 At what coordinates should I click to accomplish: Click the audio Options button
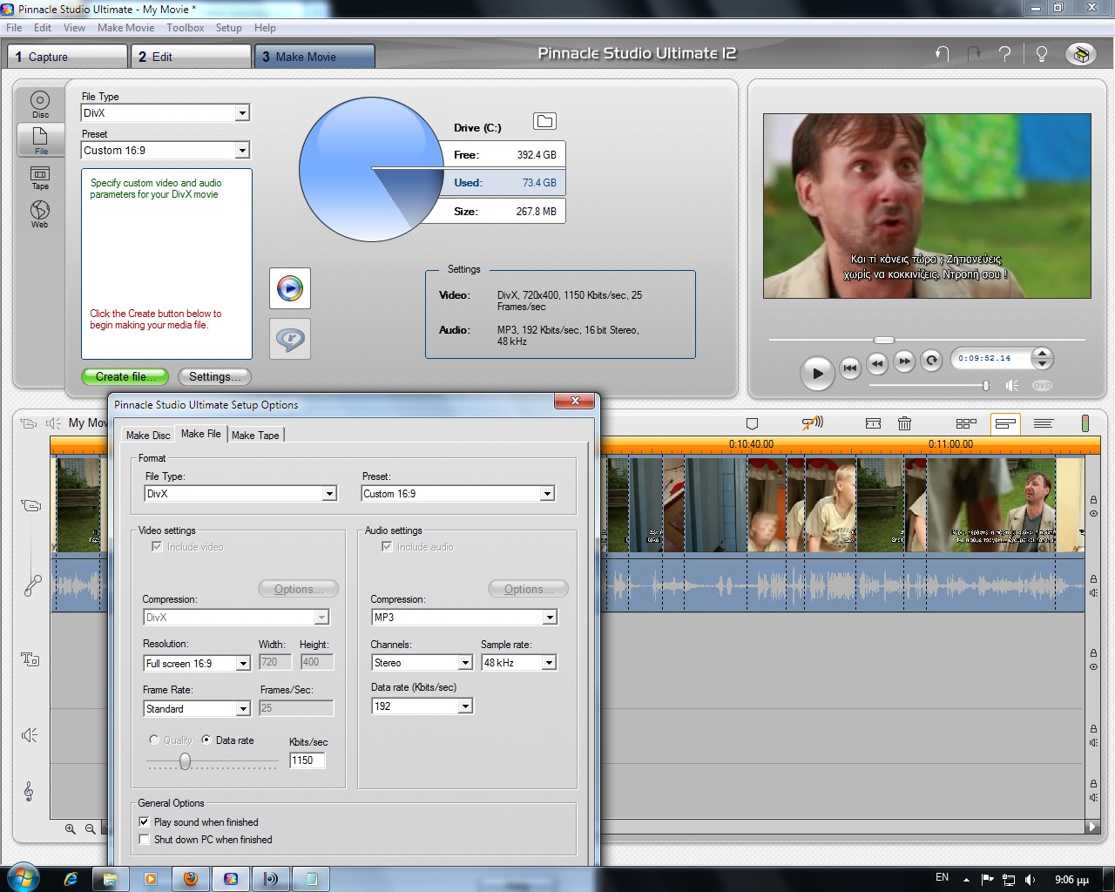pyautogui.click(x=528, y=589)
